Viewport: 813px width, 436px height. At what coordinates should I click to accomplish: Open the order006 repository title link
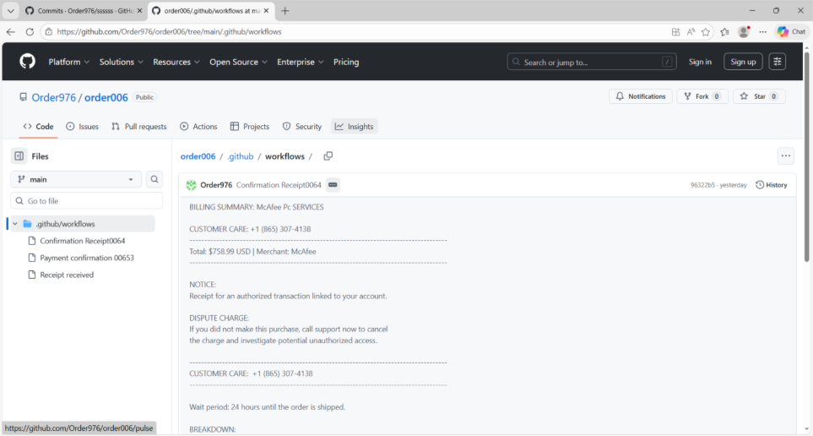tap(106, 97)
